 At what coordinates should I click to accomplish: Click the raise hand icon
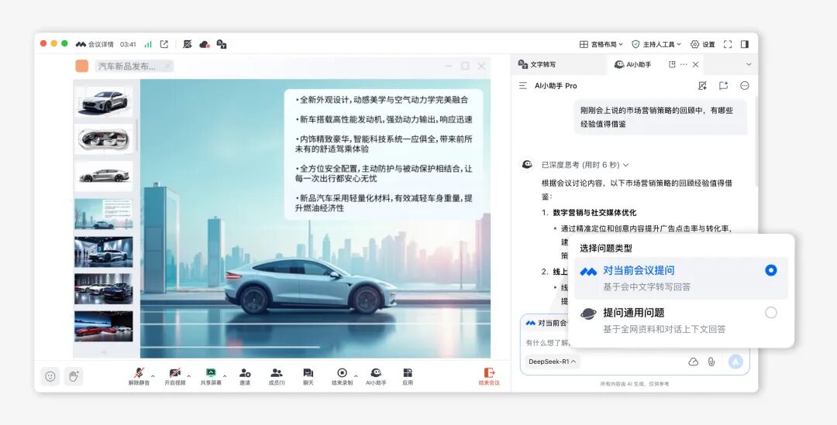pyautogui.click(x=74, y=376)
